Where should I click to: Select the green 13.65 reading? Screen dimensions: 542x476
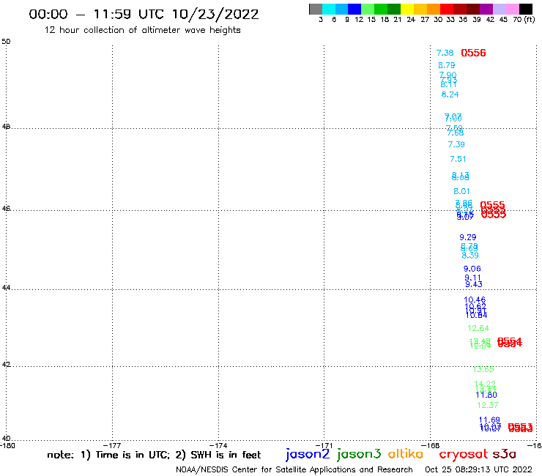(483, 369)
